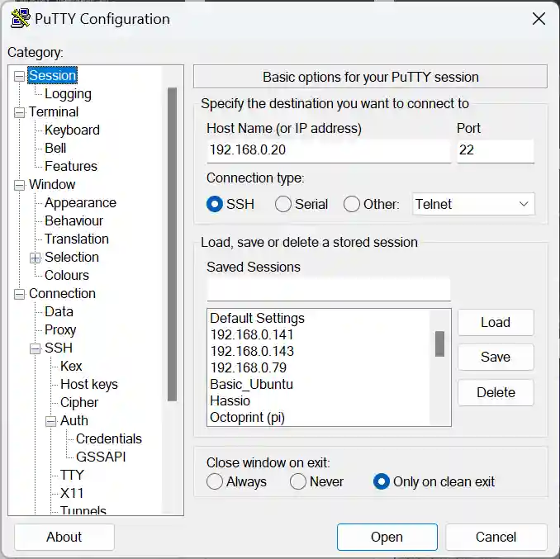This screenshot has height=559, width=560.
Task: Open the X11 category
Action: coord(72,494)
